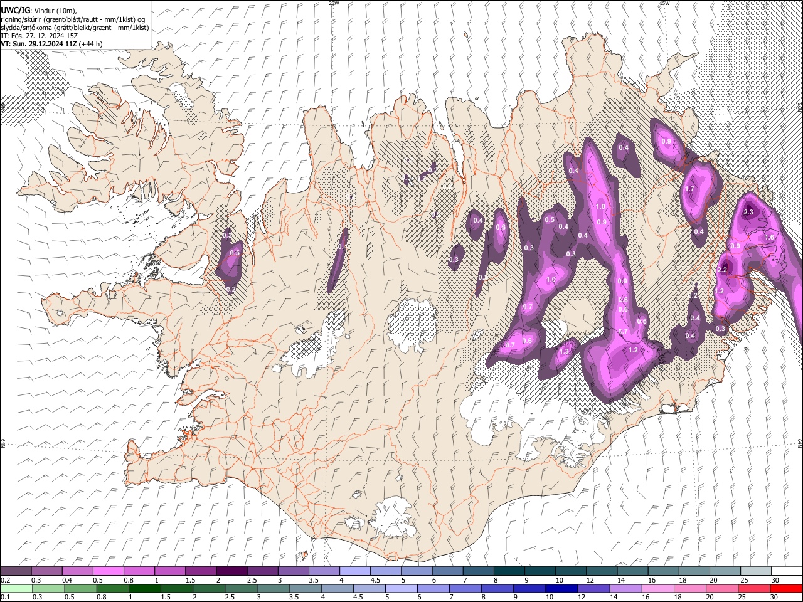This screenshot has height=602, width=803.
Task: Click the 'slydda/snjókoma' description line
Action: (x=75, y=28)
